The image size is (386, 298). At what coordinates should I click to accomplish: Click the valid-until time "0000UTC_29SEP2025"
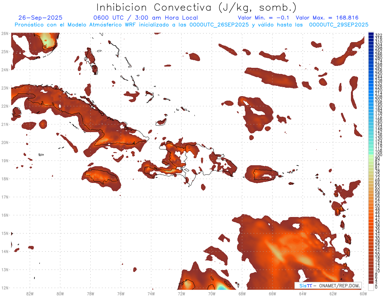tap(338, 25)
